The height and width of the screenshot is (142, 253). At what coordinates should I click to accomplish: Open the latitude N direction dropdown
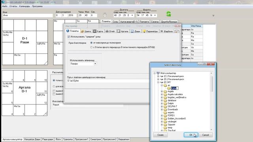(155, 15)
